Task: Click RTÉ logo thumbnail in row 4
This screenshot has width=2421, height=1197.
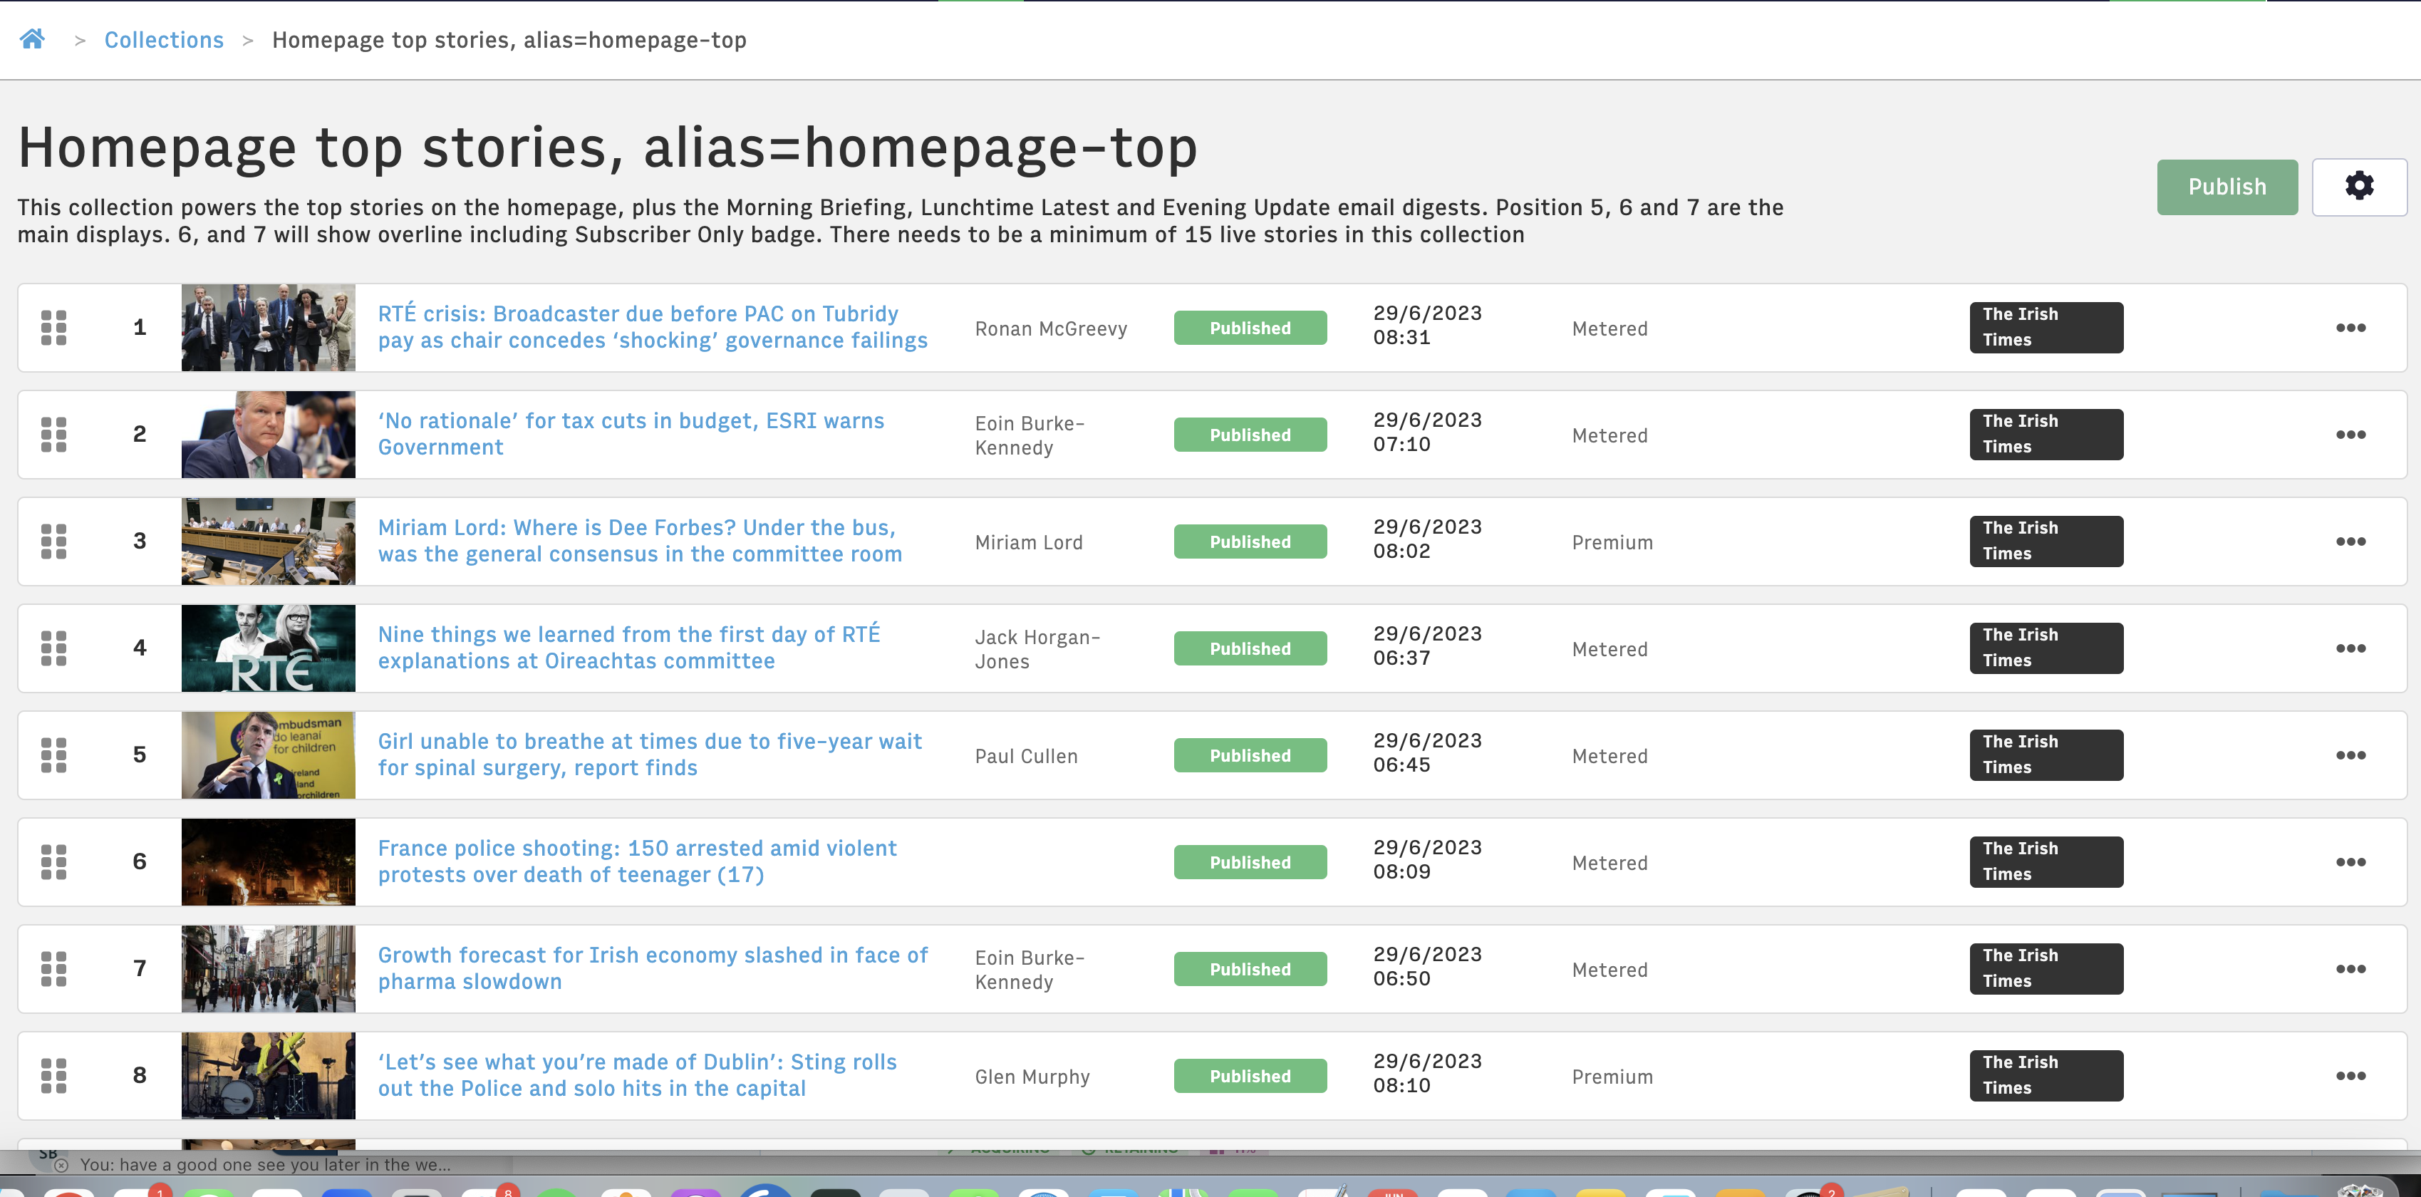Action: pos(268,648)
